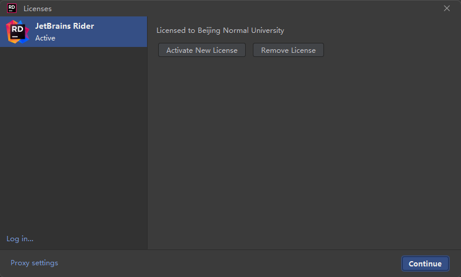Click the Rider RD icon in title bar
461x277 pixels.
pyautogui.click(x=11, y=8)
